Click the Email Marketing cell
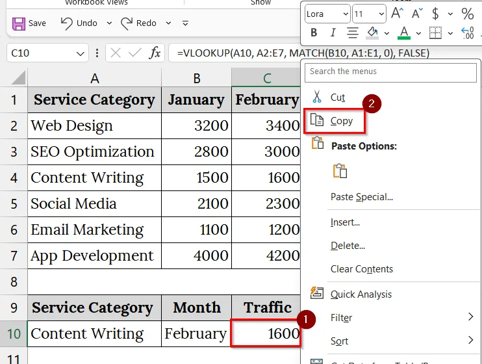The height and width of the screenshot is (364, 482). tap(94, 230)
